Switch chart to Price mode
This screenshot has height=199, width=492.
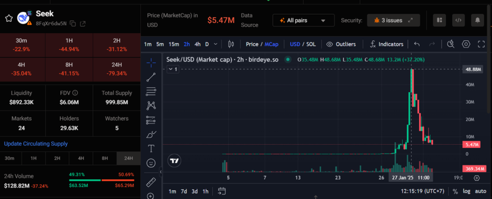[x=252, y=44]
